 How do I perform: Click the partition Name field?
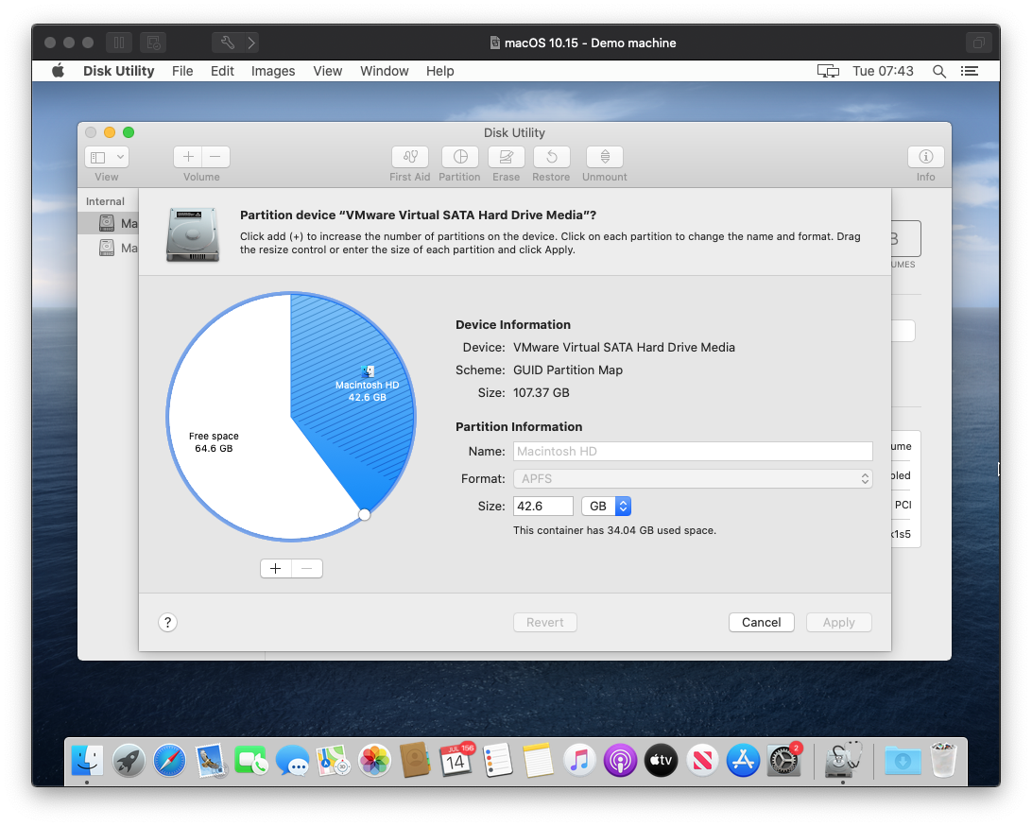coord(693,452)
